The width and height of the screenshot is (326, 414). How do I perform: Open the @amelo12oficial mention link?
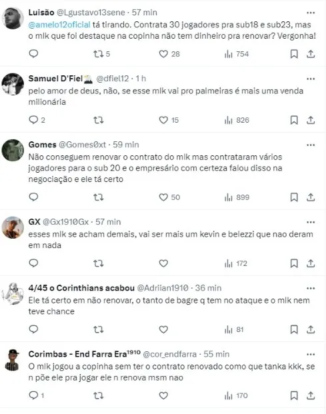click(59, 25)
